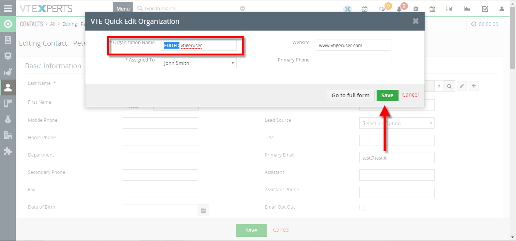
Task: Click the Secondary Phone input field
Action: (161, 175)
